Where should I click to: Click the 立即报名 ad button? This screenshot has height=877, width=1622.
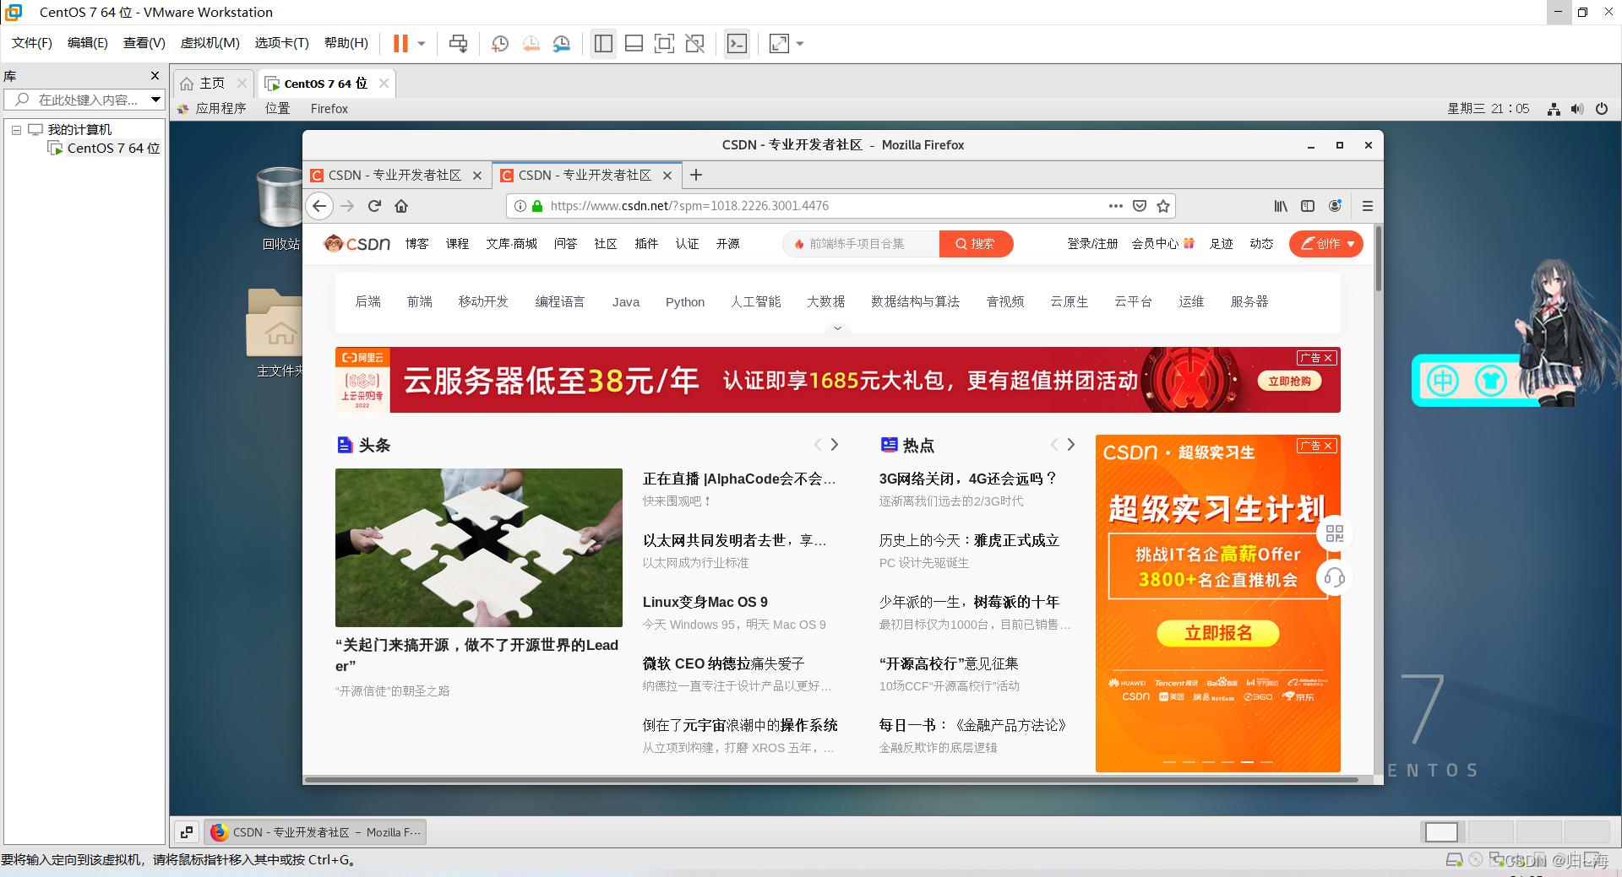(x=1217, y=633)
